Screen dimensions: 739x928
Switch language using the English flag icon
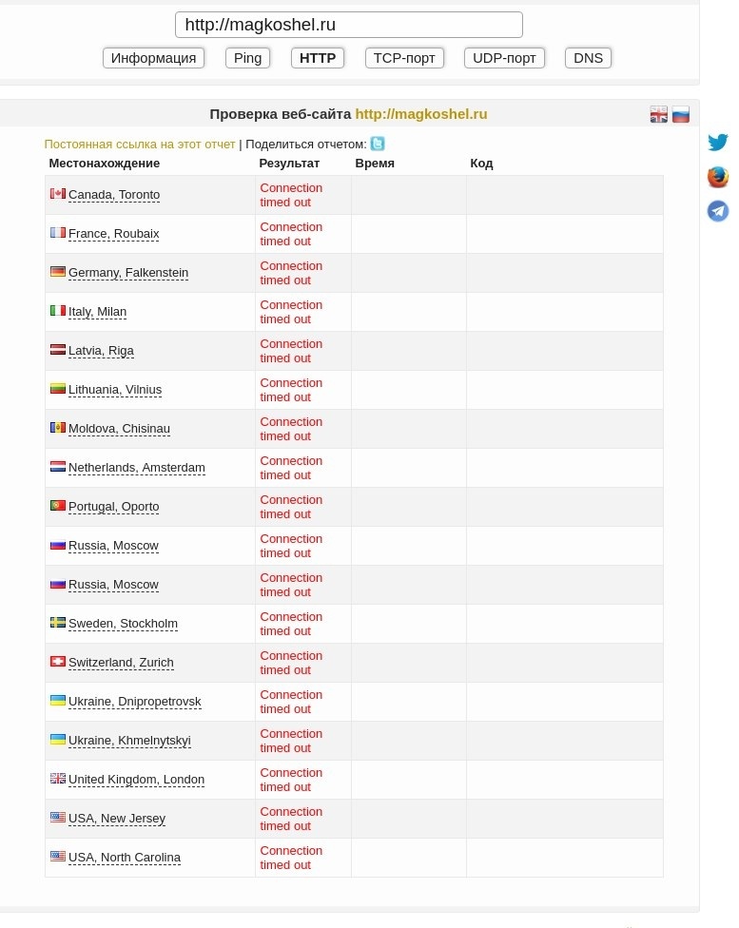(659, 115)
